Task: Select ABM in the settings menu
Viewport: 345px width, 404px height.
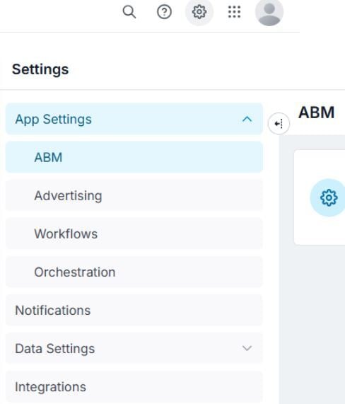Action: (x=134, y=157)
